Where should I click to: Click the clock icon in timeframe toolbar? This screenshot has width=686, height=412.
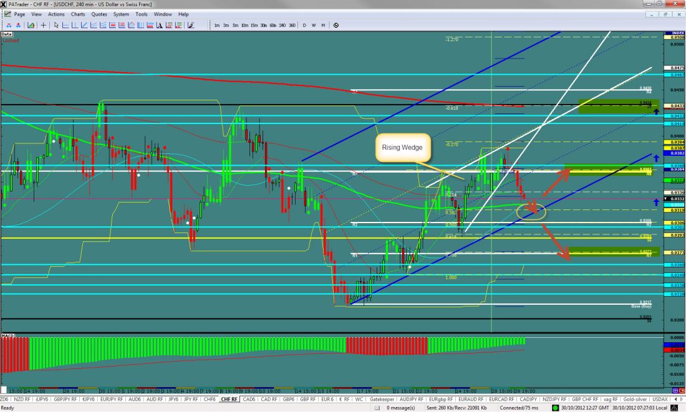pyautogui.click(x=336, y=25)
